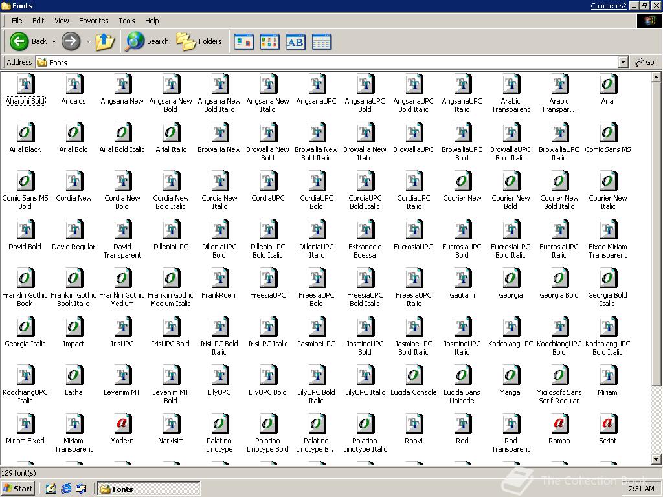Select the Levenim MT font icon
This screenshot has height=497, width=663.
(122, 375)
